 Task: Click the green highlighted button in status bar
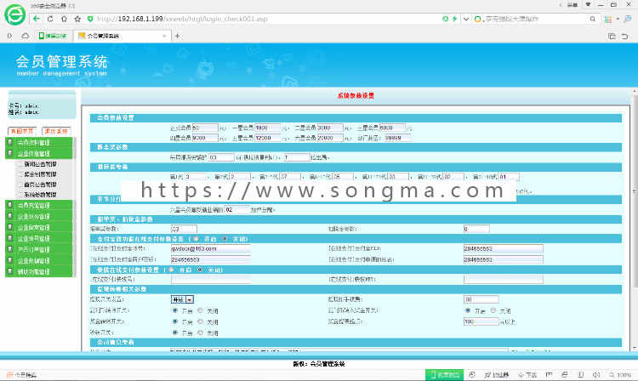[444, 374]
